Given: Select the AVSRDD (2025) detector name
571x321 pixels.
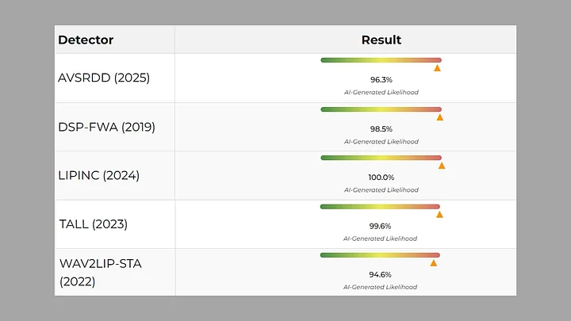Looking at the screenshot, I should [x=104, y=78].
